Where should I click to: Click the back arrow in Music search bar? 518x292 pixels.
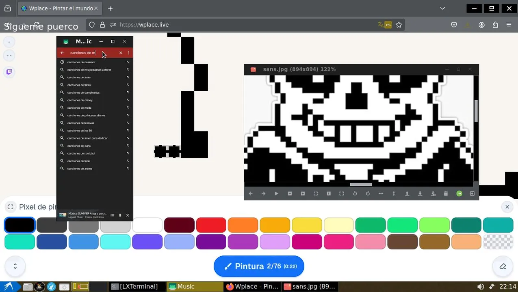[62, 53]
